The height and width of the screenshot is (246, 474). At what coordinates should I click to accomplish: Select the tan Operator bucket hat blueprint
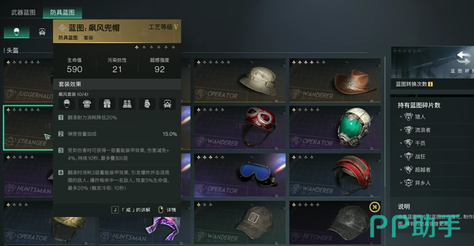240,80
